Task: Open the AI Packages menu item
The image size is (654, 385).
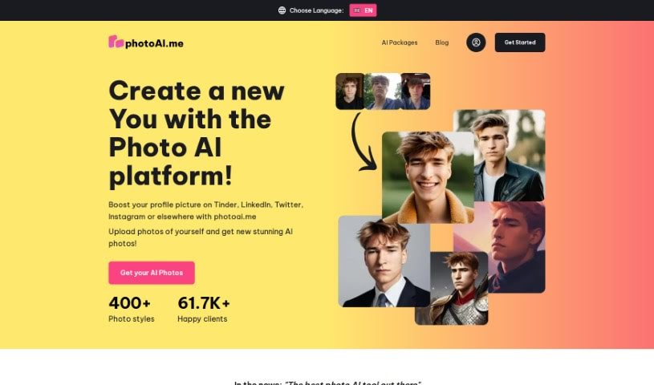Action: tap(399, 43)
